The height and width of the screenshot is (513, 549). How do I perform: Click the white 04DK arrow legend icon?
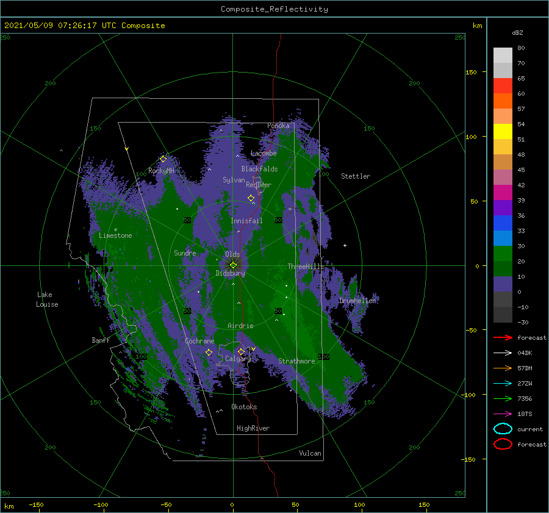(503, 353)
